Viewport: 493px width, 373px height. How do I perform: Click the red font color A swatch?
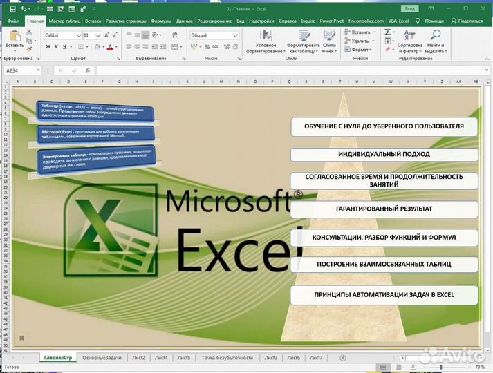(x=110, y=47)
